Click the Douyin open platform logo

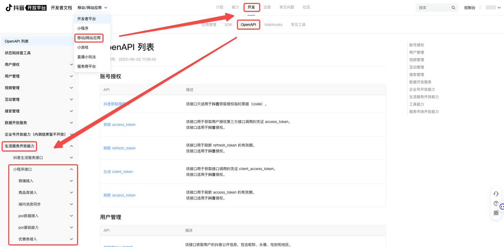(26, 7)
